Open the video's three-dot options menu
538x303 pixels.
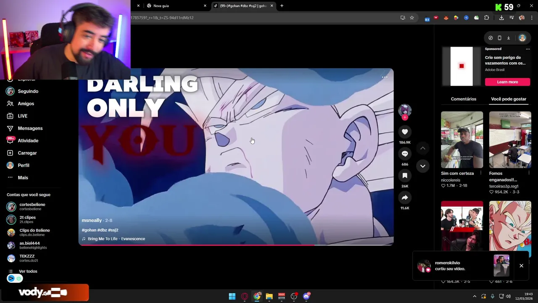(384, 77)
